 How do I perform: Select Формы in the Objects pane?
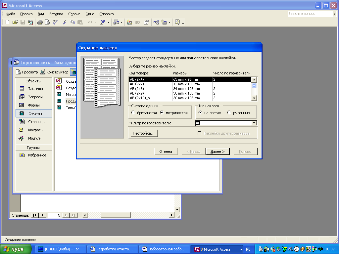point(34,105)
